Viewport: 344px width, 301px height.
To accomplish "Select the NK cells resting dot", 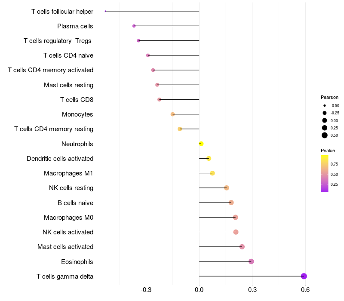I will [227, 188].
